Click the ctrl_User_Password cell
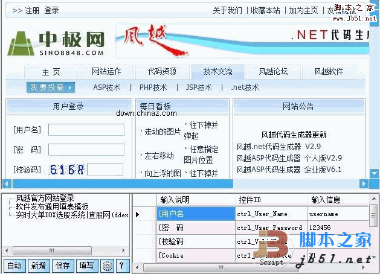 point(272,228)
